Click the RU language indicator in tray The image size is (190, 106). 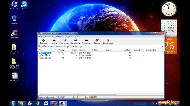pos(153,103)
